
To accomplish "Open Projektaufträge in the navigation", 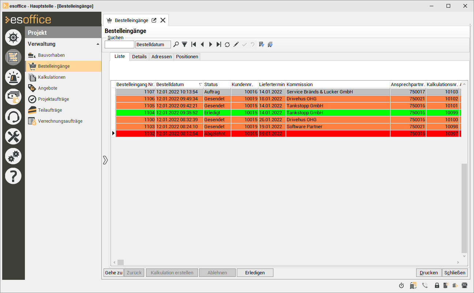I will 63,99.
